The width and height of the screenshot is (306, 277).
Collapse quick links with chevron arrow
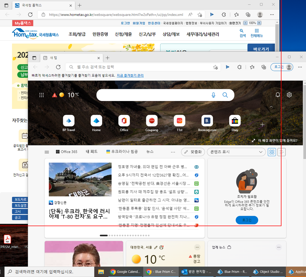click(x=271, y=107)
